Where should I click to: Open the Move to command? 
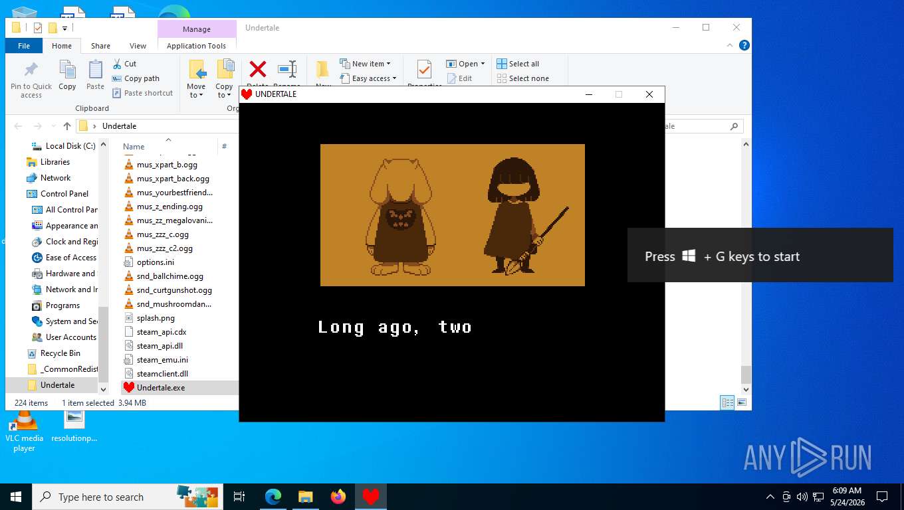pyautogui.click(x=196, y=79)
